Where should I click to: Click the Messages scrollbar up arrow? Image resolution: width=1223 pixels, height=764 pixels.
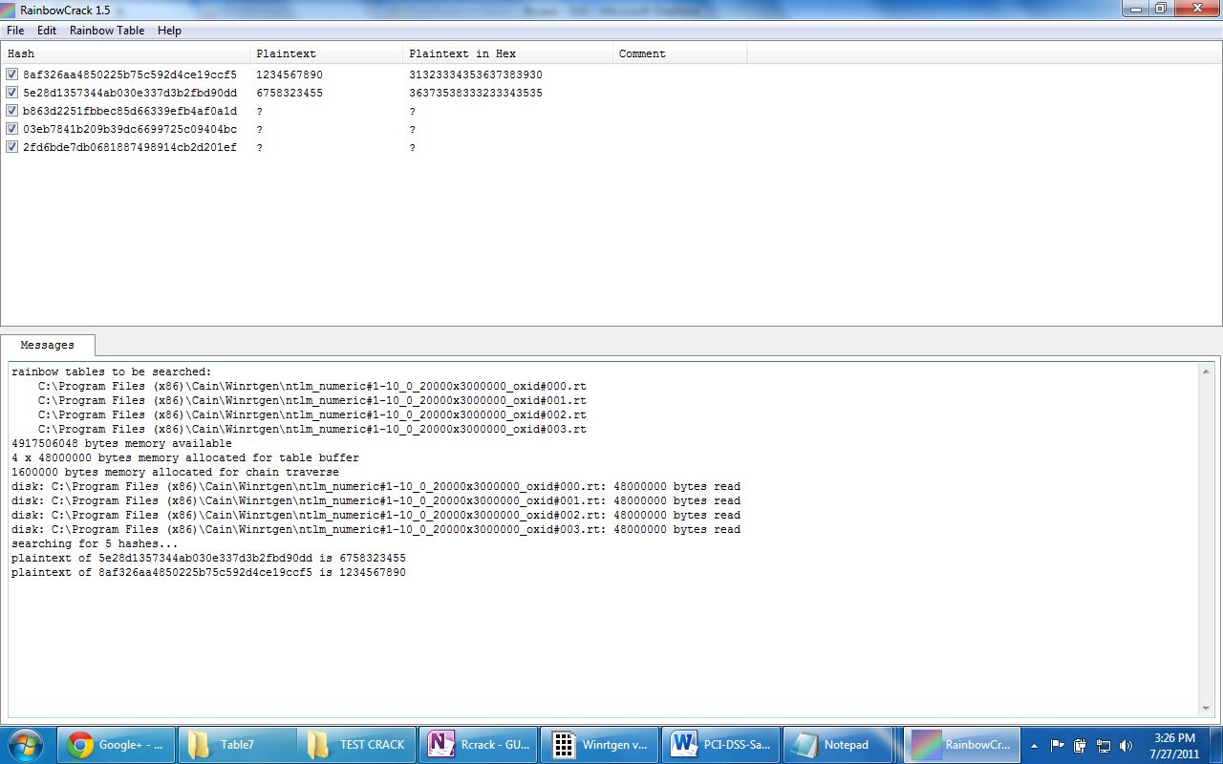(1206, 371)
